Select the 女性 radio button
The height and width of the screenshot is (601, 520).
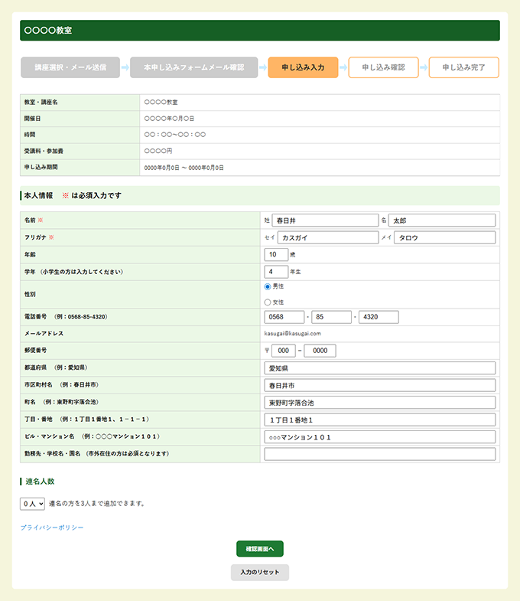coord(268,302)
